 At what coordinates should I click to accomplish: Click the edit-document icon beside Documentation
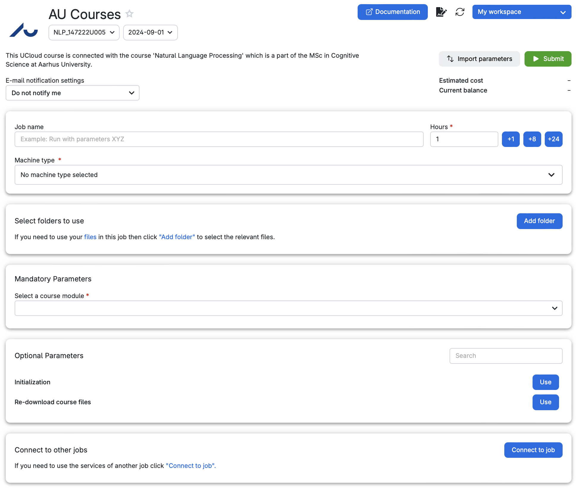441,12
